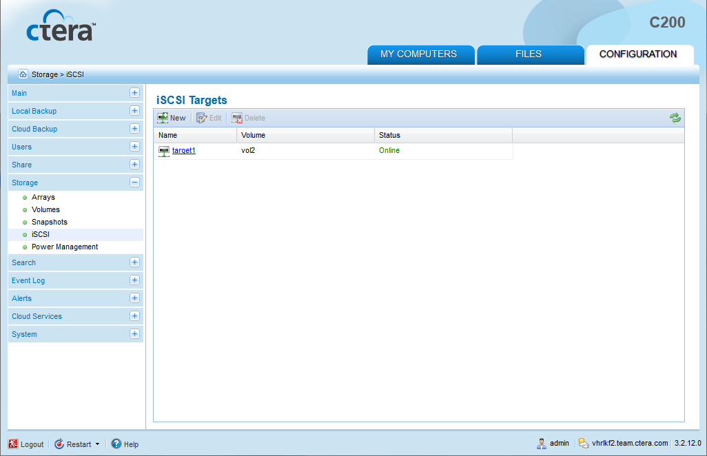
Task: Expand the Share section
Action: tap(134, 165)
